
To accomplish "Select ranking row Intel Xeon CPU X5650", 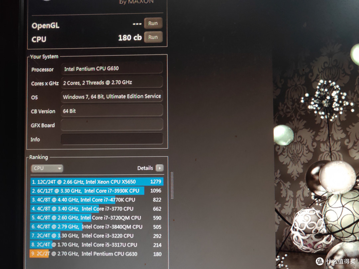I will point(97,182).
